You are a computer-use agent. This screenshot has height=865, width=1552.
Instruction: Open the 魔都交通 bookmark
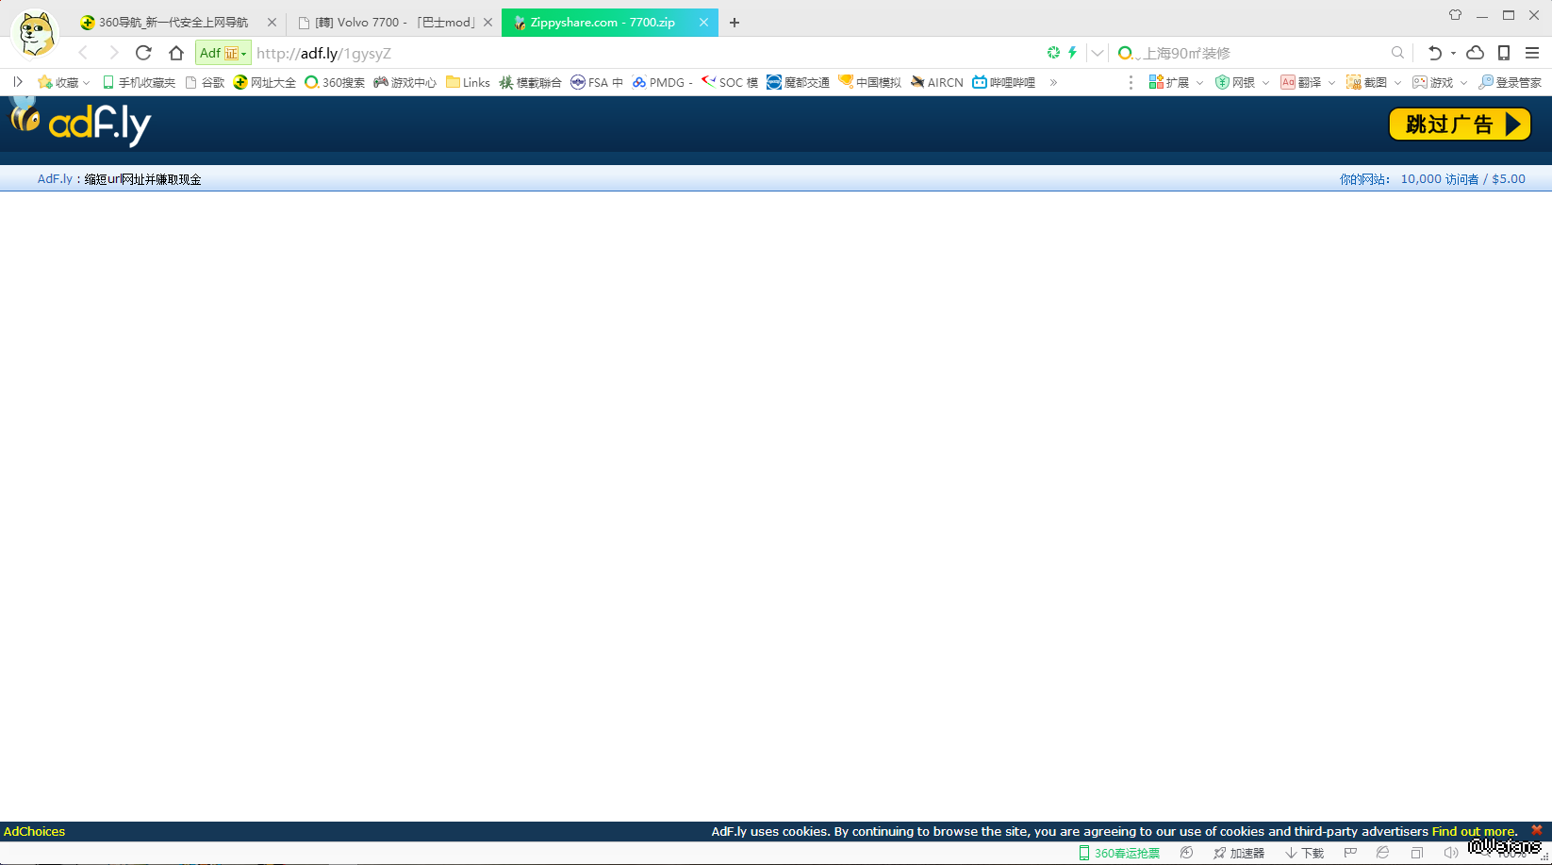pos(798,83)
